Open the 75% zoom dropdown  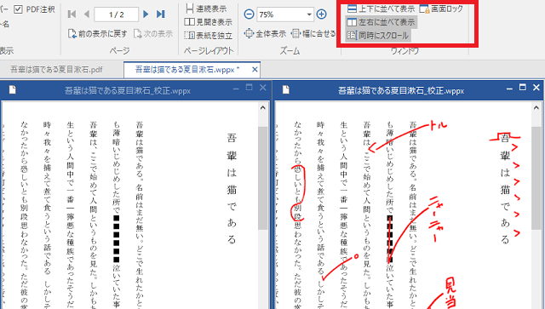(309, 14)
